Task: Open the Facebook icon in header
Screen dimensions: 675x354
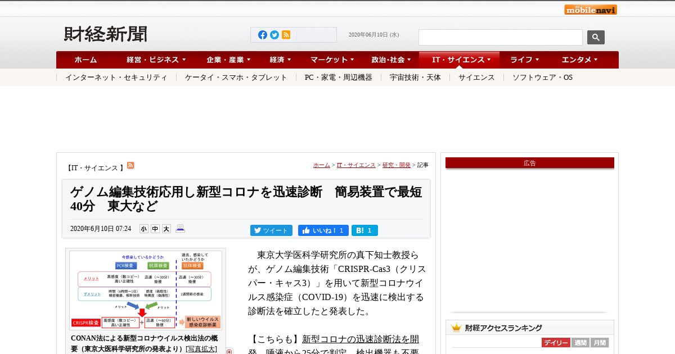Action: tap(263, 35)
